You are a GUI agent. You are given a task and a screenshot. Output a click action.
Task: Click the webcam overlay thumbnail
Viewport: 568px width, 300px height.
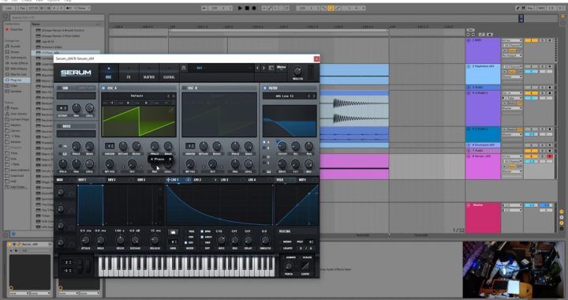tap(513, 269)
